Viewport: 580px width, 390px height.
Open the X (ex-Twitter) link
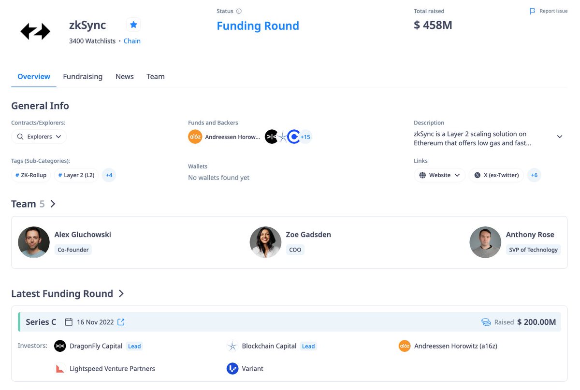pyautogui.click(x=496, y=175)
